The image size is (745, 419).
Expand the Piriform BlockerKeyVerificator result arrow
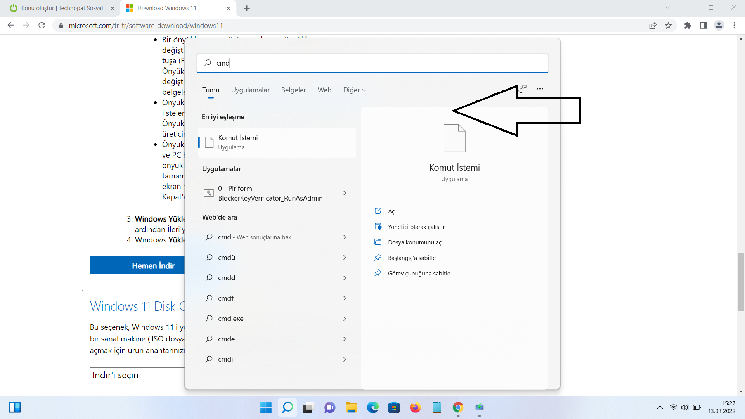tap(345, 193)
